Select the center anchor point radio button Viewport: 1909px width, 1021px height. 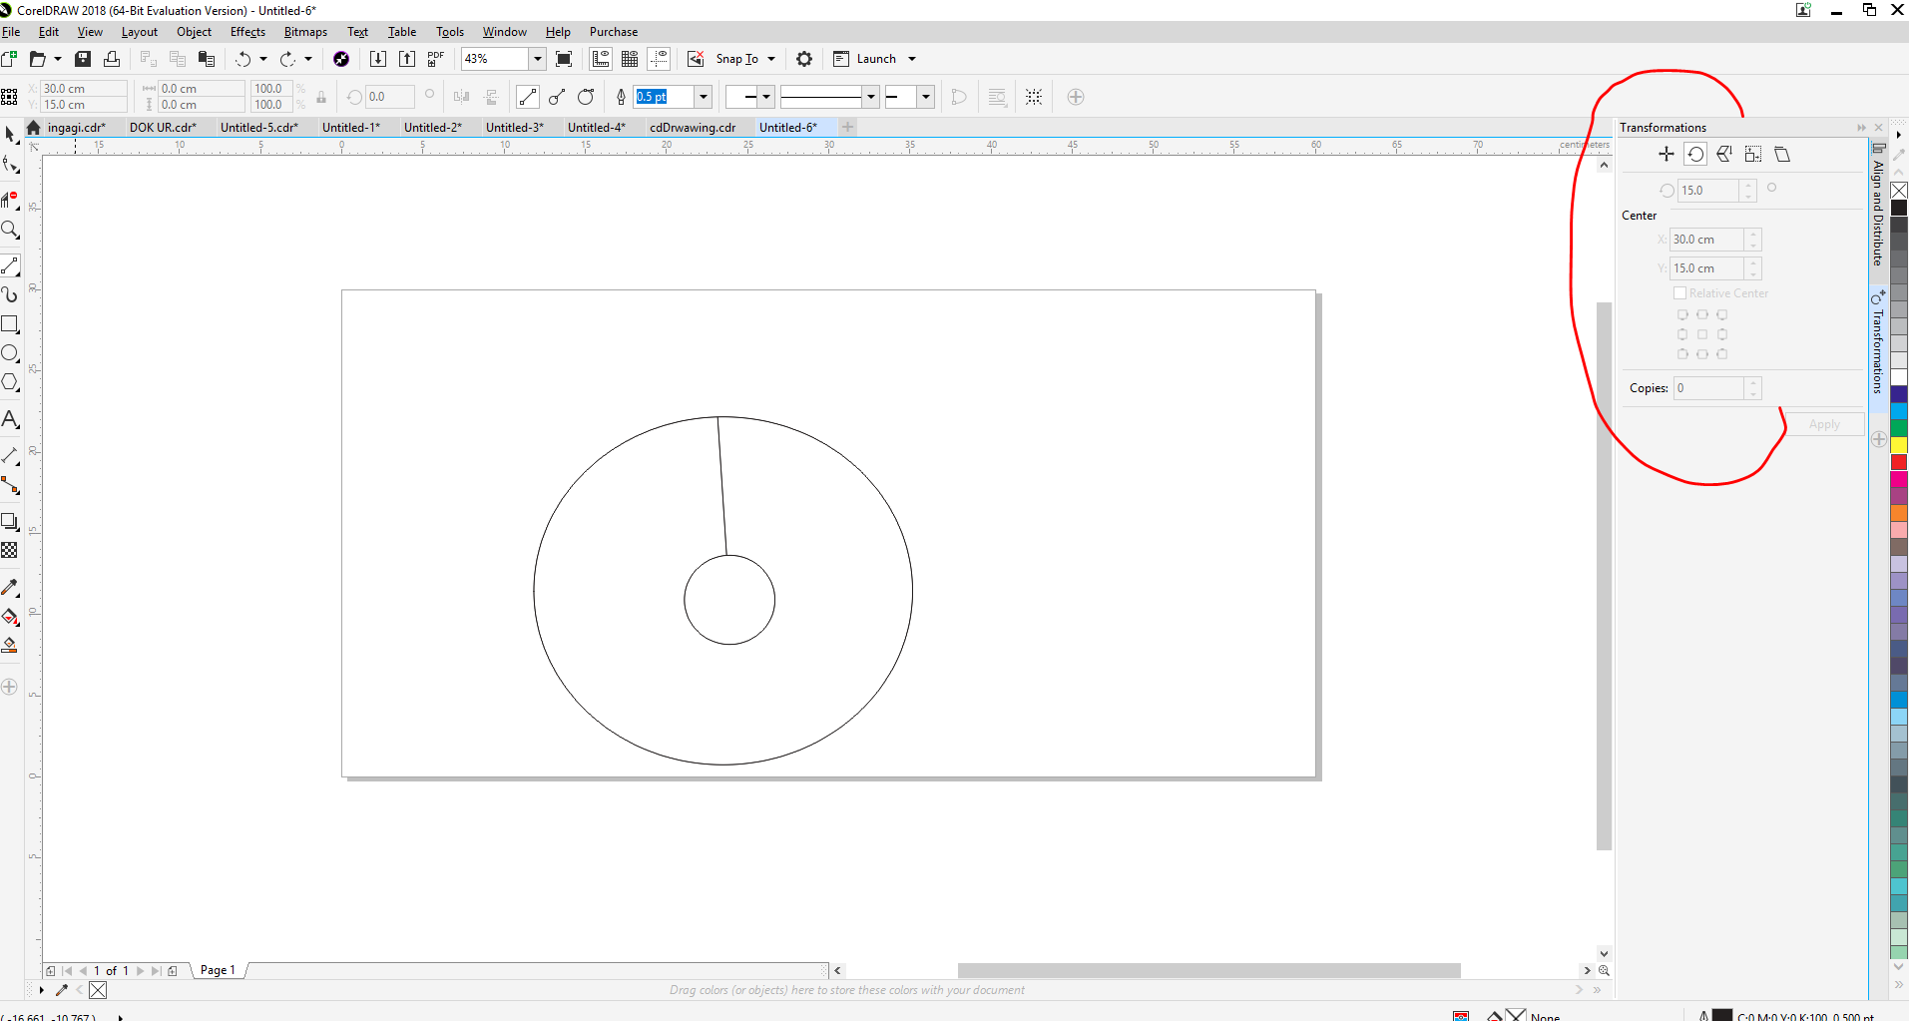(x=1702, y=334)
